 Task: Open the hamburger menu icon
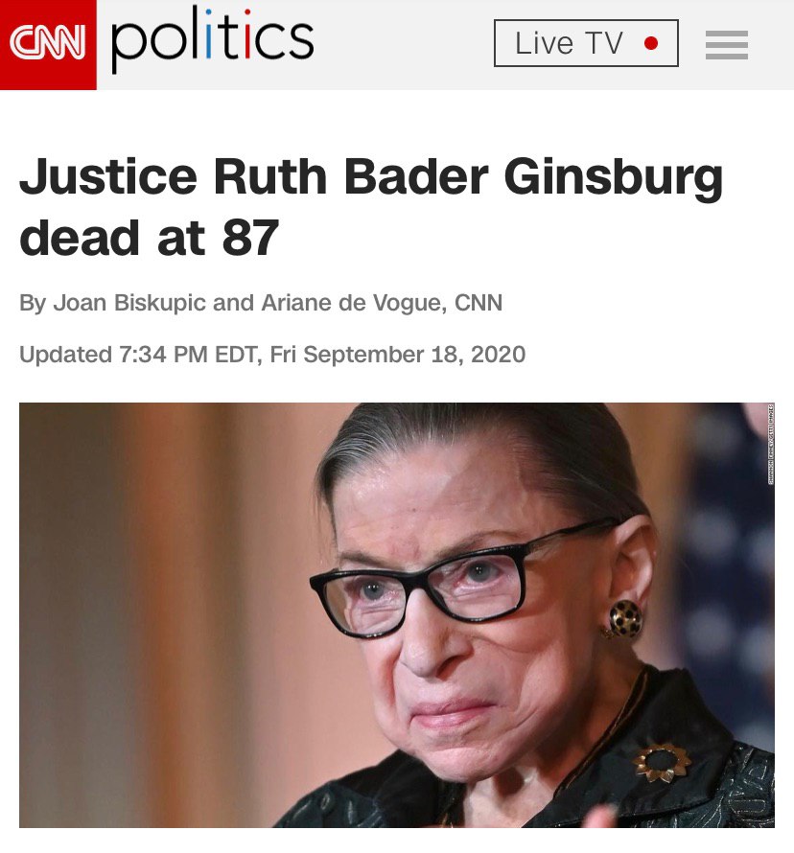pos(727,45)
